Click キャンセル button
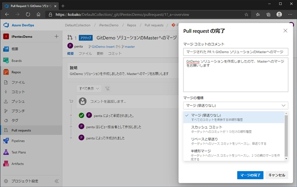 (x=277, y=175)
